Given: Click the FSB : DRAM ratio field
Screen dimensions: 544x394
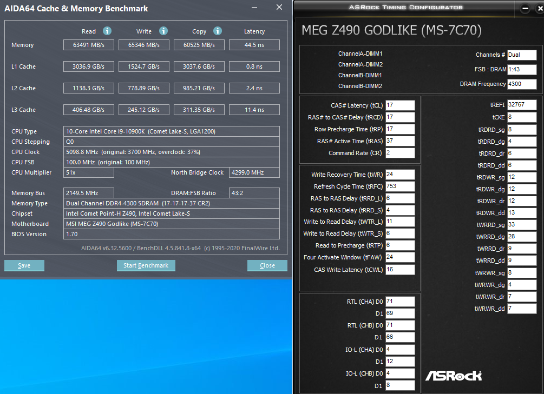Looking at the screenshot, I should pos(522,69).
